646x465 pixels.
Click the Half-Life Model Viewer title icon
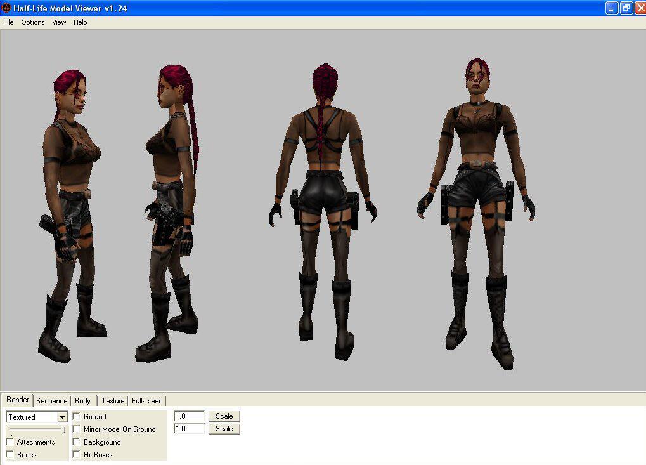pyautogui.click(x=6, y=8)
